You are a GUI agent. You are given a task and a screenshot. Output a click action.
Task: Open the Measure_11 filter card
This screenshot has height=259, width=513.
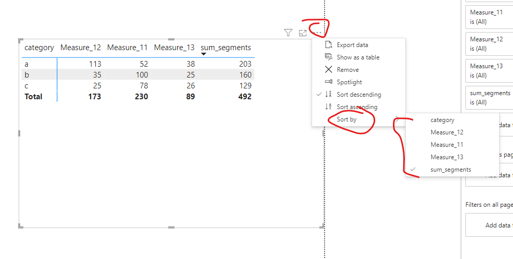tap(489, 17)
